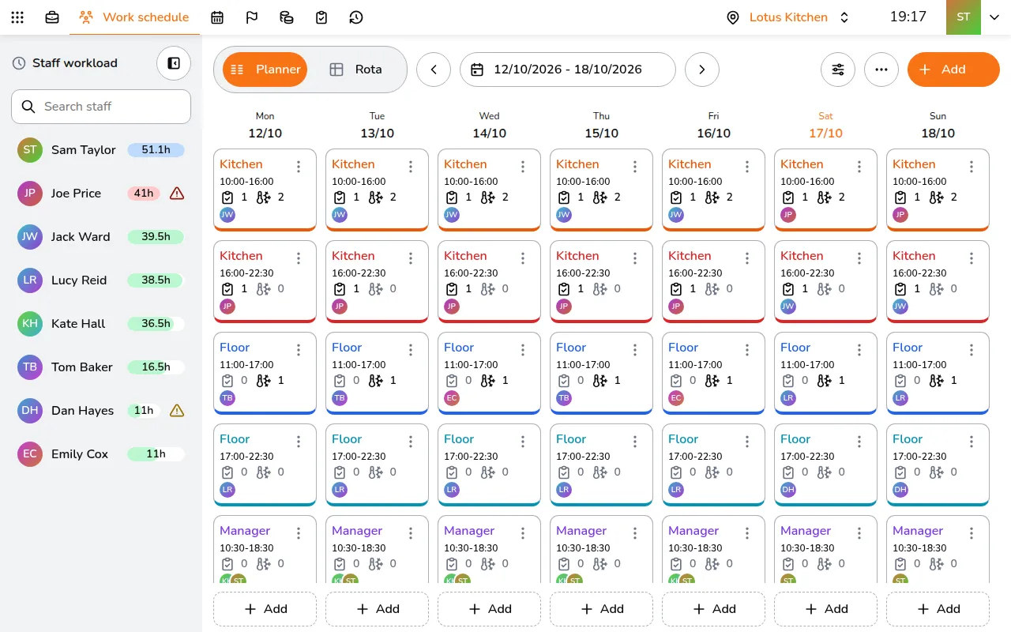Open the history clock icon in top navigation
This screenshot has width=1011, height=632.
[x=356, y=17]
